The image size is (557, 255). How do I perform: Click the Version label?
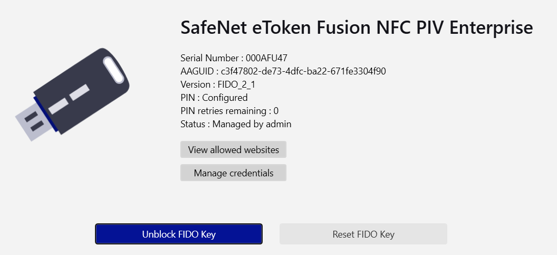(195, 84)
